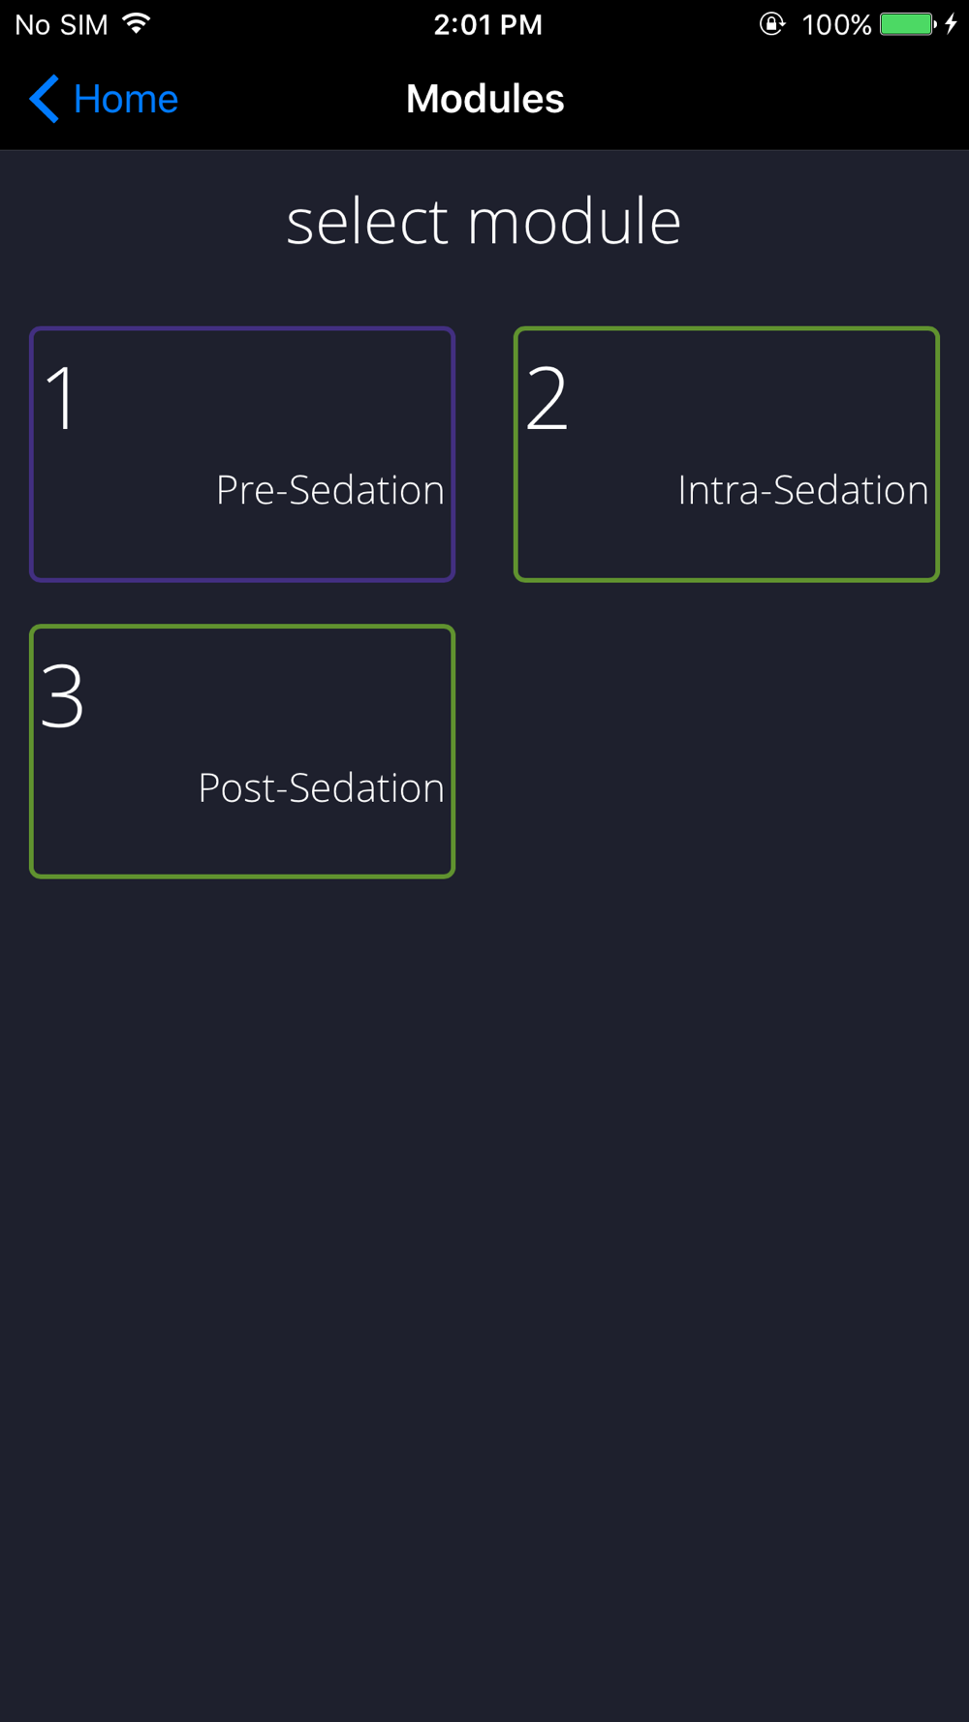Image resolution: width=969 pixels, height=1722 pixels.
Task: Tap the 100% battery percentage text
Action: [836, 24]
